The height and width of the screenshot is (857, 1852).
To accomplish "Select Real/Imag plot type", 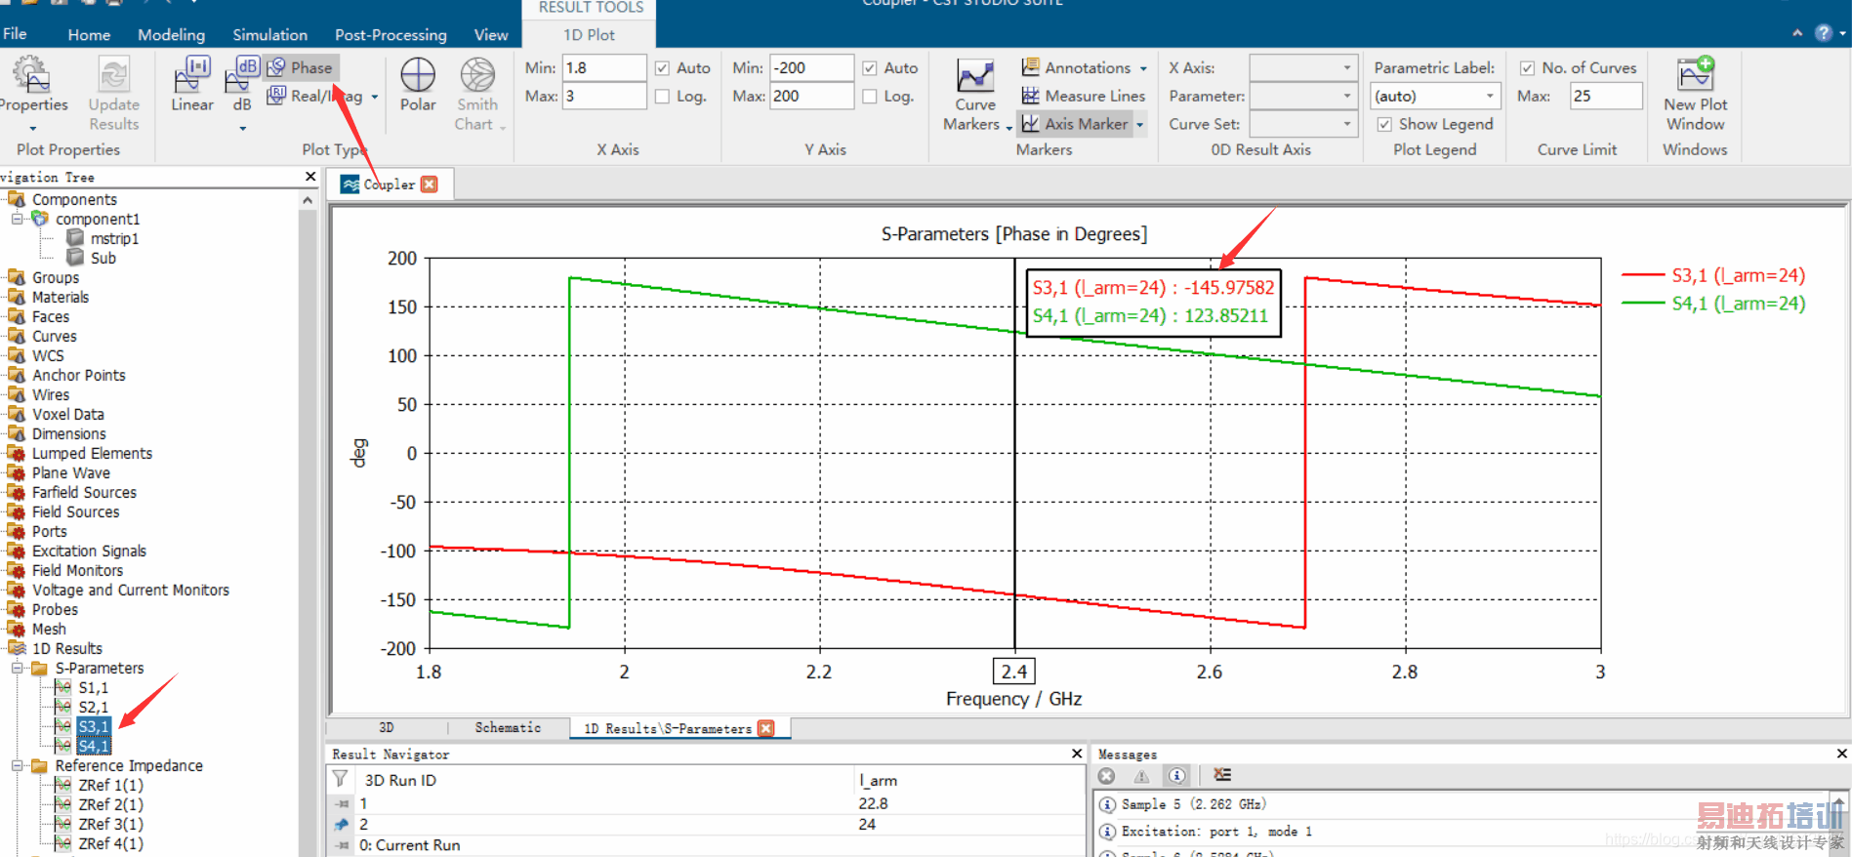I will [316, 96].
